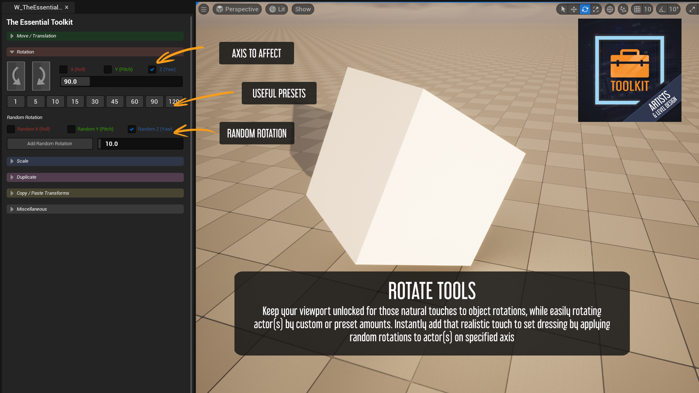Open the Lit viewmode menu
The image size is (699, 393).
(x=277, y=9)
